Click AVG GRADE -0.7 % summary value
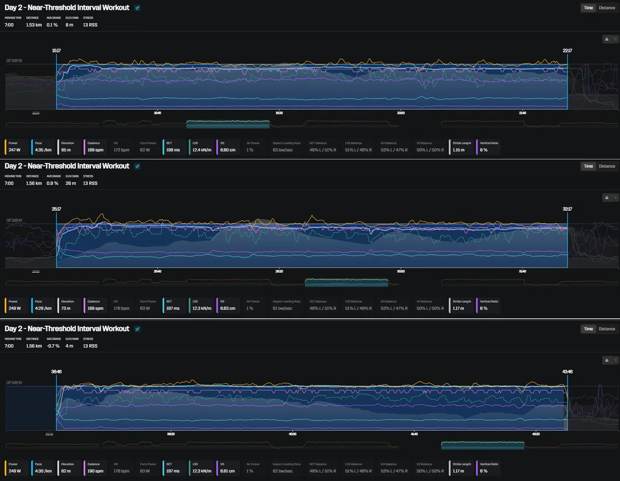Viewport: 620px width, 481px height. pos(53,346)
